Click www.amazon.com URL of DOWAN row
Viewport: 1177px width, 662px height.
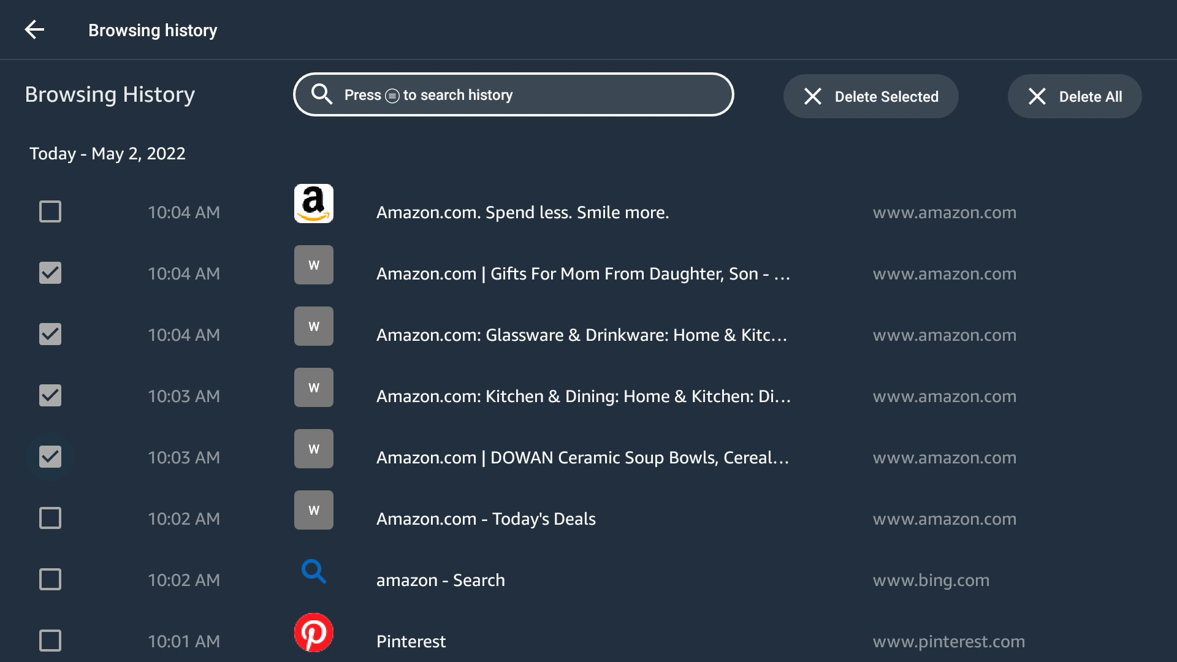click(945, 457)
